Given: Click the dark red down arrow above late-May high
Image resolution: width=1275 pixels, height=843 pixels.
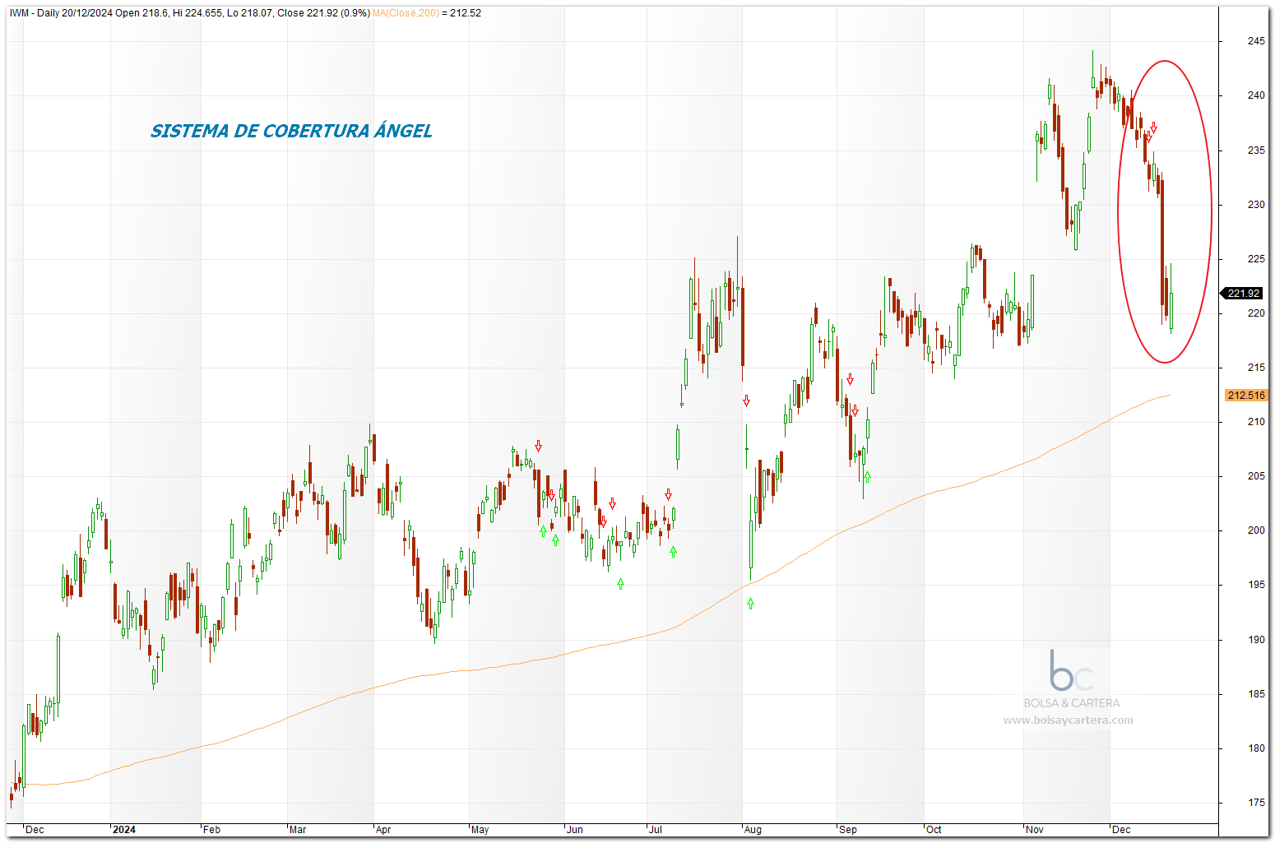Looking at the screenshot, I should tap(538, 446).
